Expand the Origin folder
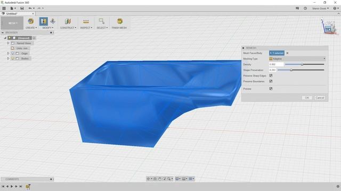The width and height of the screenshot is (341, 191). pos(9,53)
